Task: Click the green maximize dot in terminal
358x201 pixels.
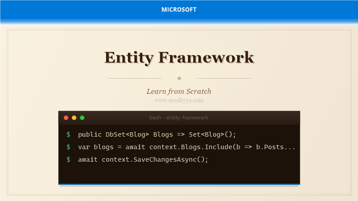Action: click(x=82, y=117)
